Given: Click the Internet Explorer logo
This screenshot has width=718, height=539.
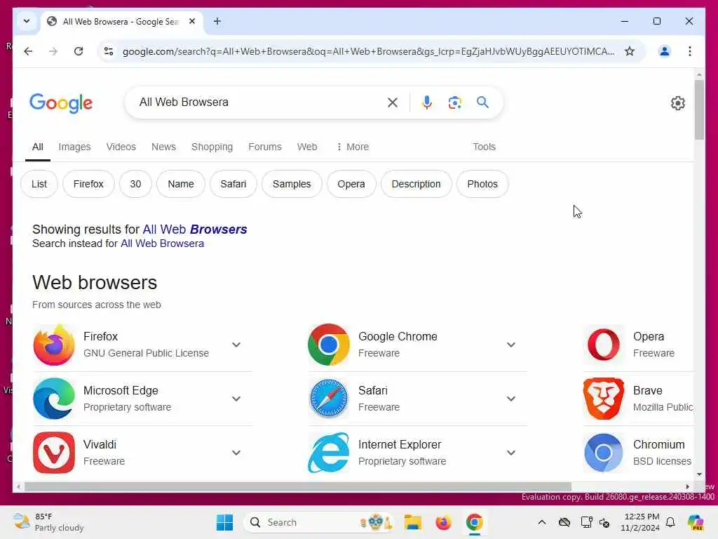Looking at the screenshot, I should (329, 453).
